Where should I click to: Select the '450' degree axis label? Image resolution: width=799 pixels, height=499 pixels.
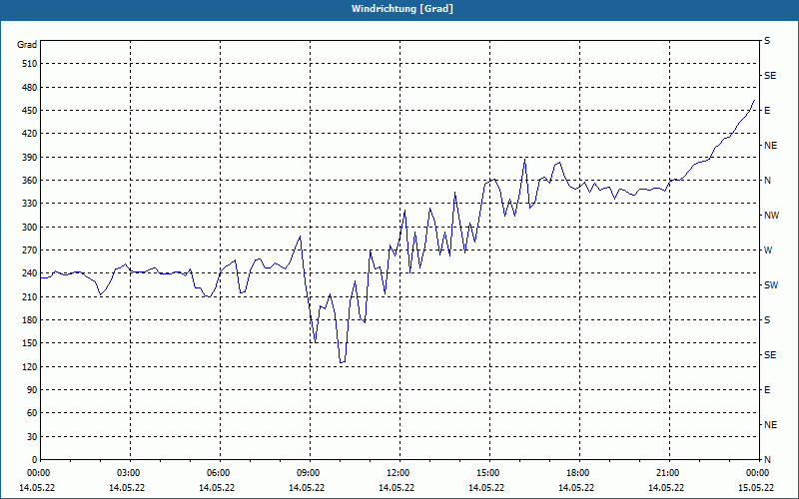[x=30, y=111]
